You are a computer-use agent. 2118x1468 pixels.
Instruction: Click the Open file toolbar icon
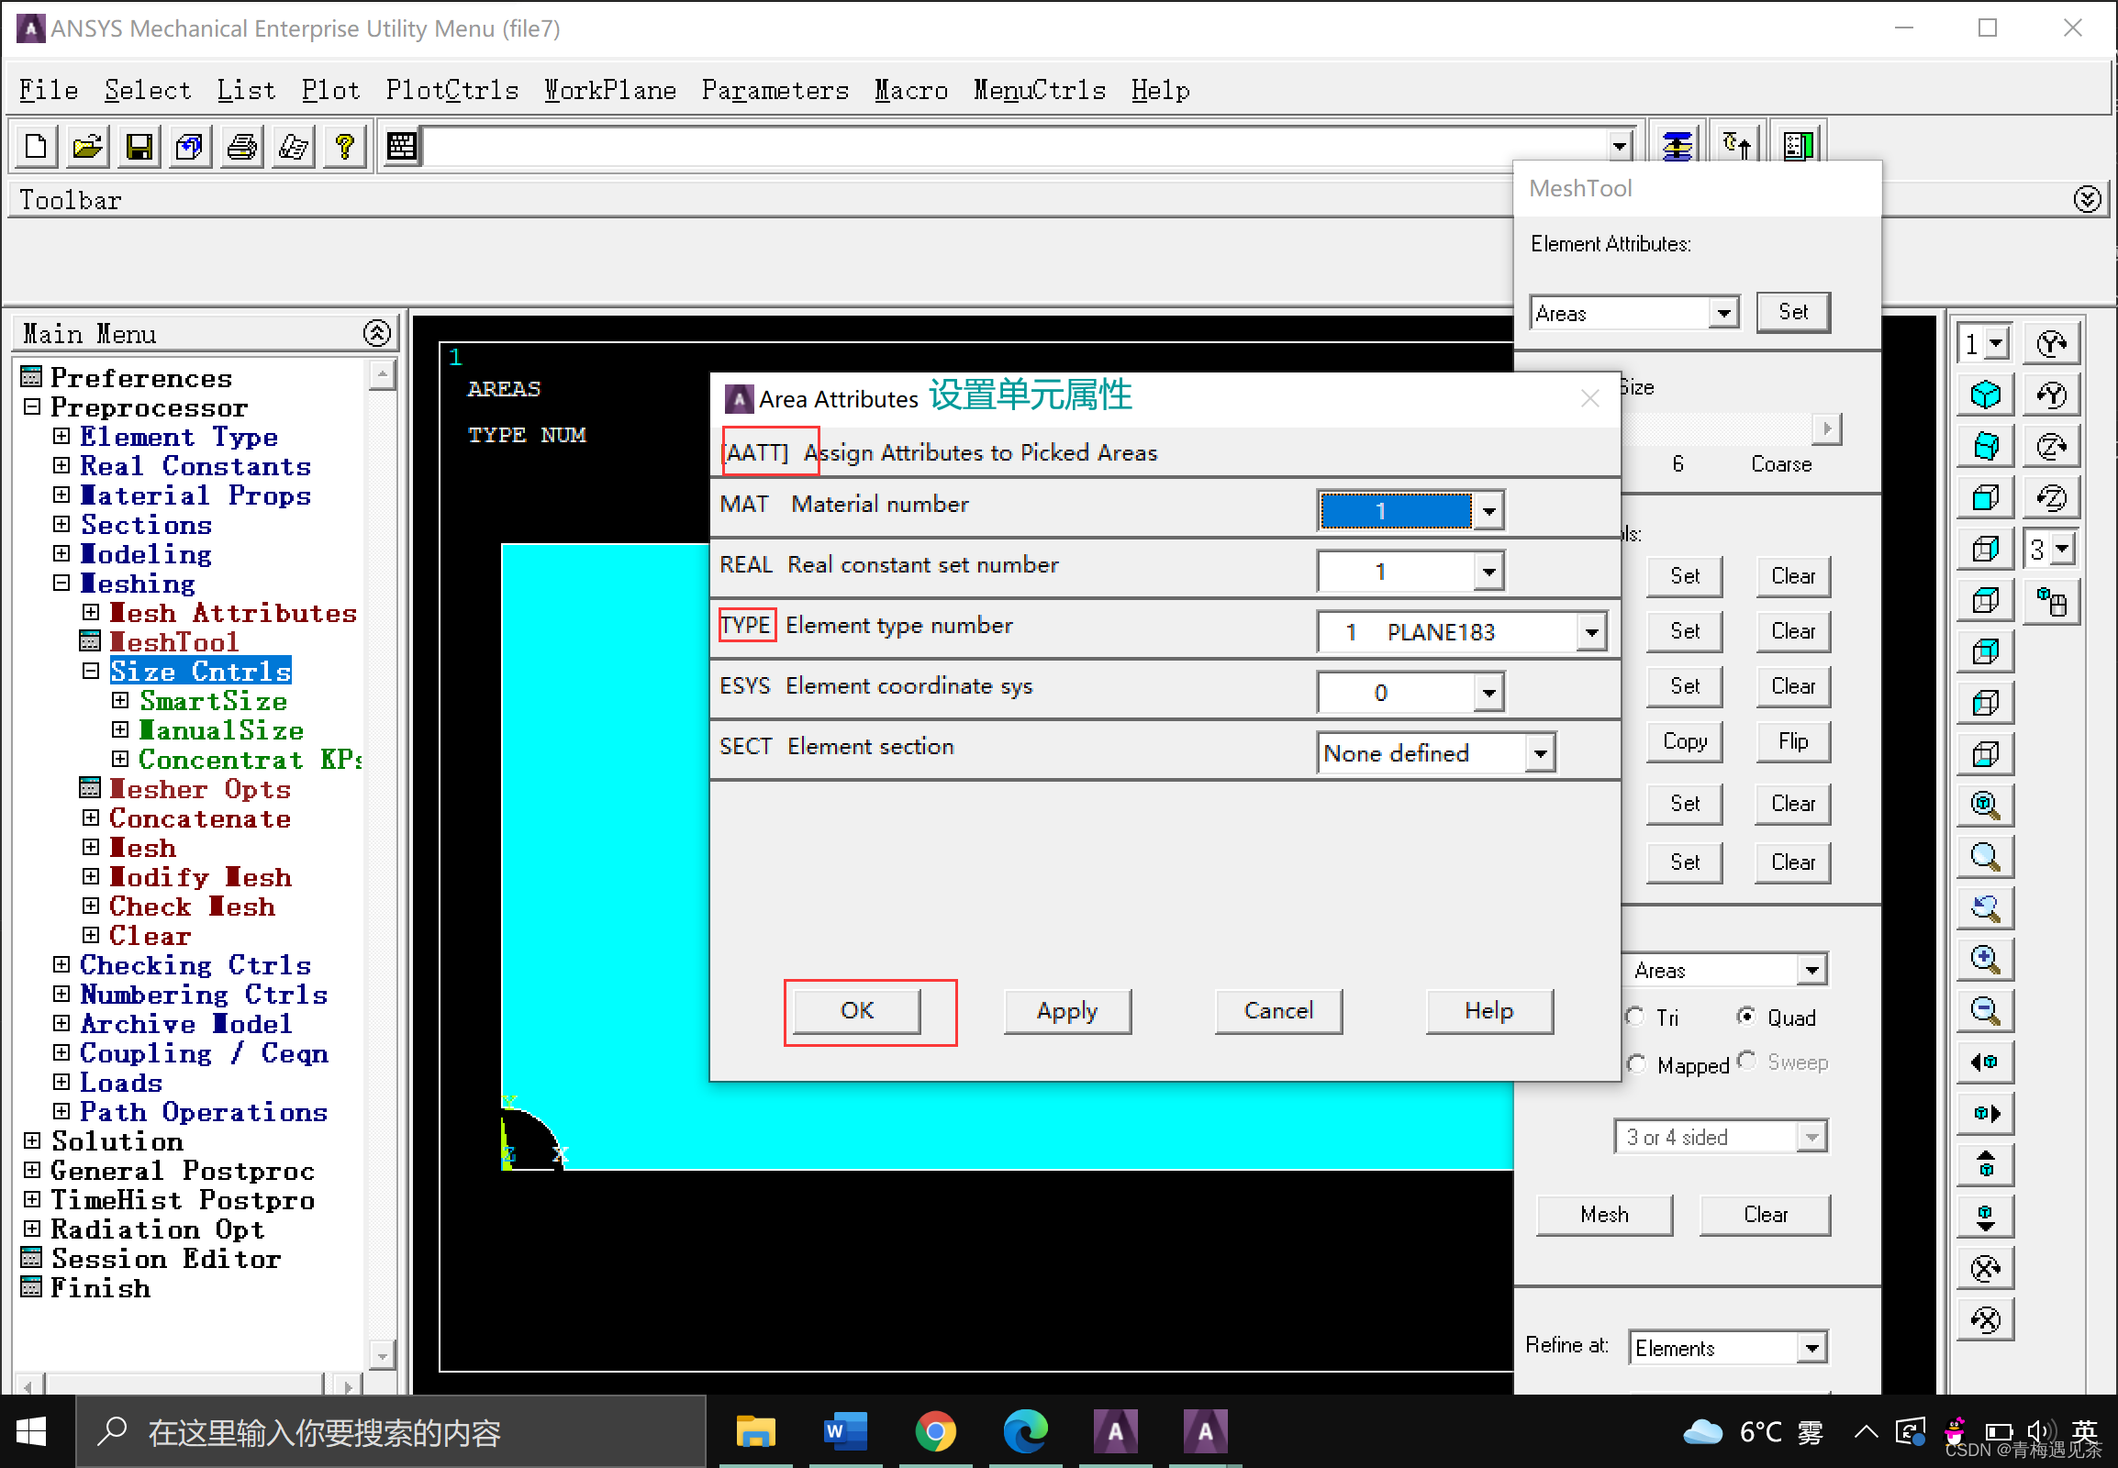pyautogui.click(x=87, y=146)
